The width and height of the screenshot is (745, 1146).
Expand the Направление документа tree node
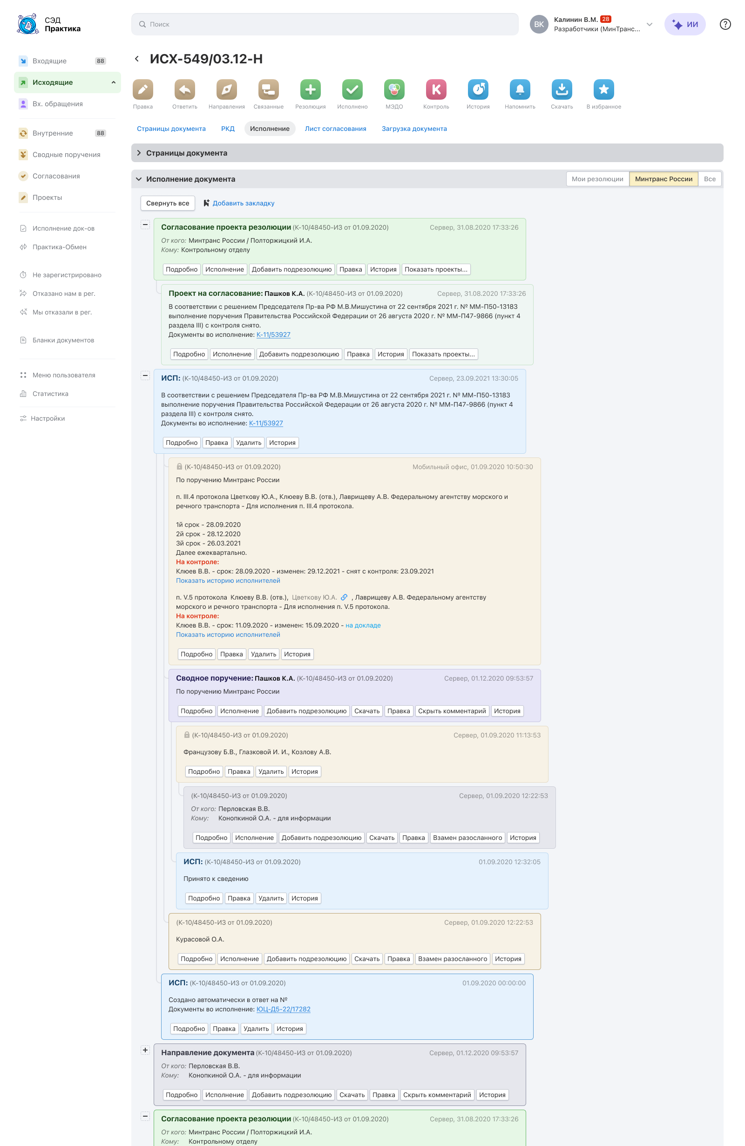[145, 1050]
